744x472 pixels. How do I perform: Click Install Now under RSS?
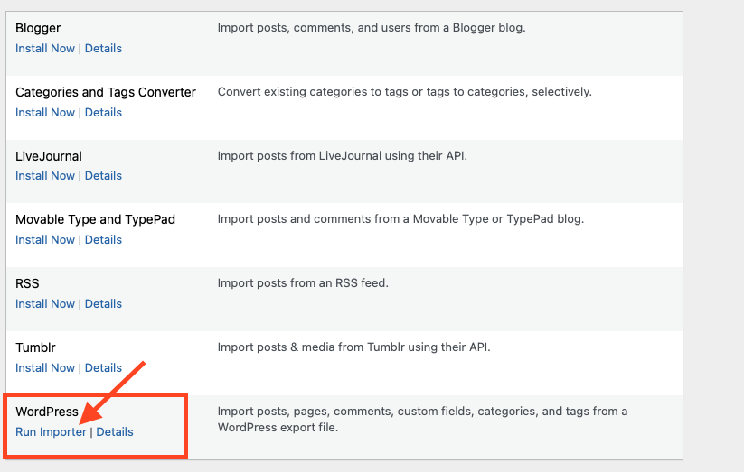point(45,304)
